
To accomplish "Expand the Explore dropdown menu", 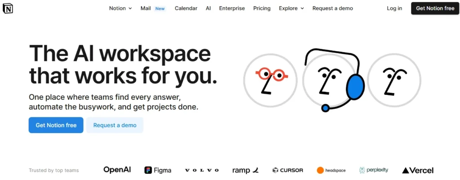I will pos(291,9).
